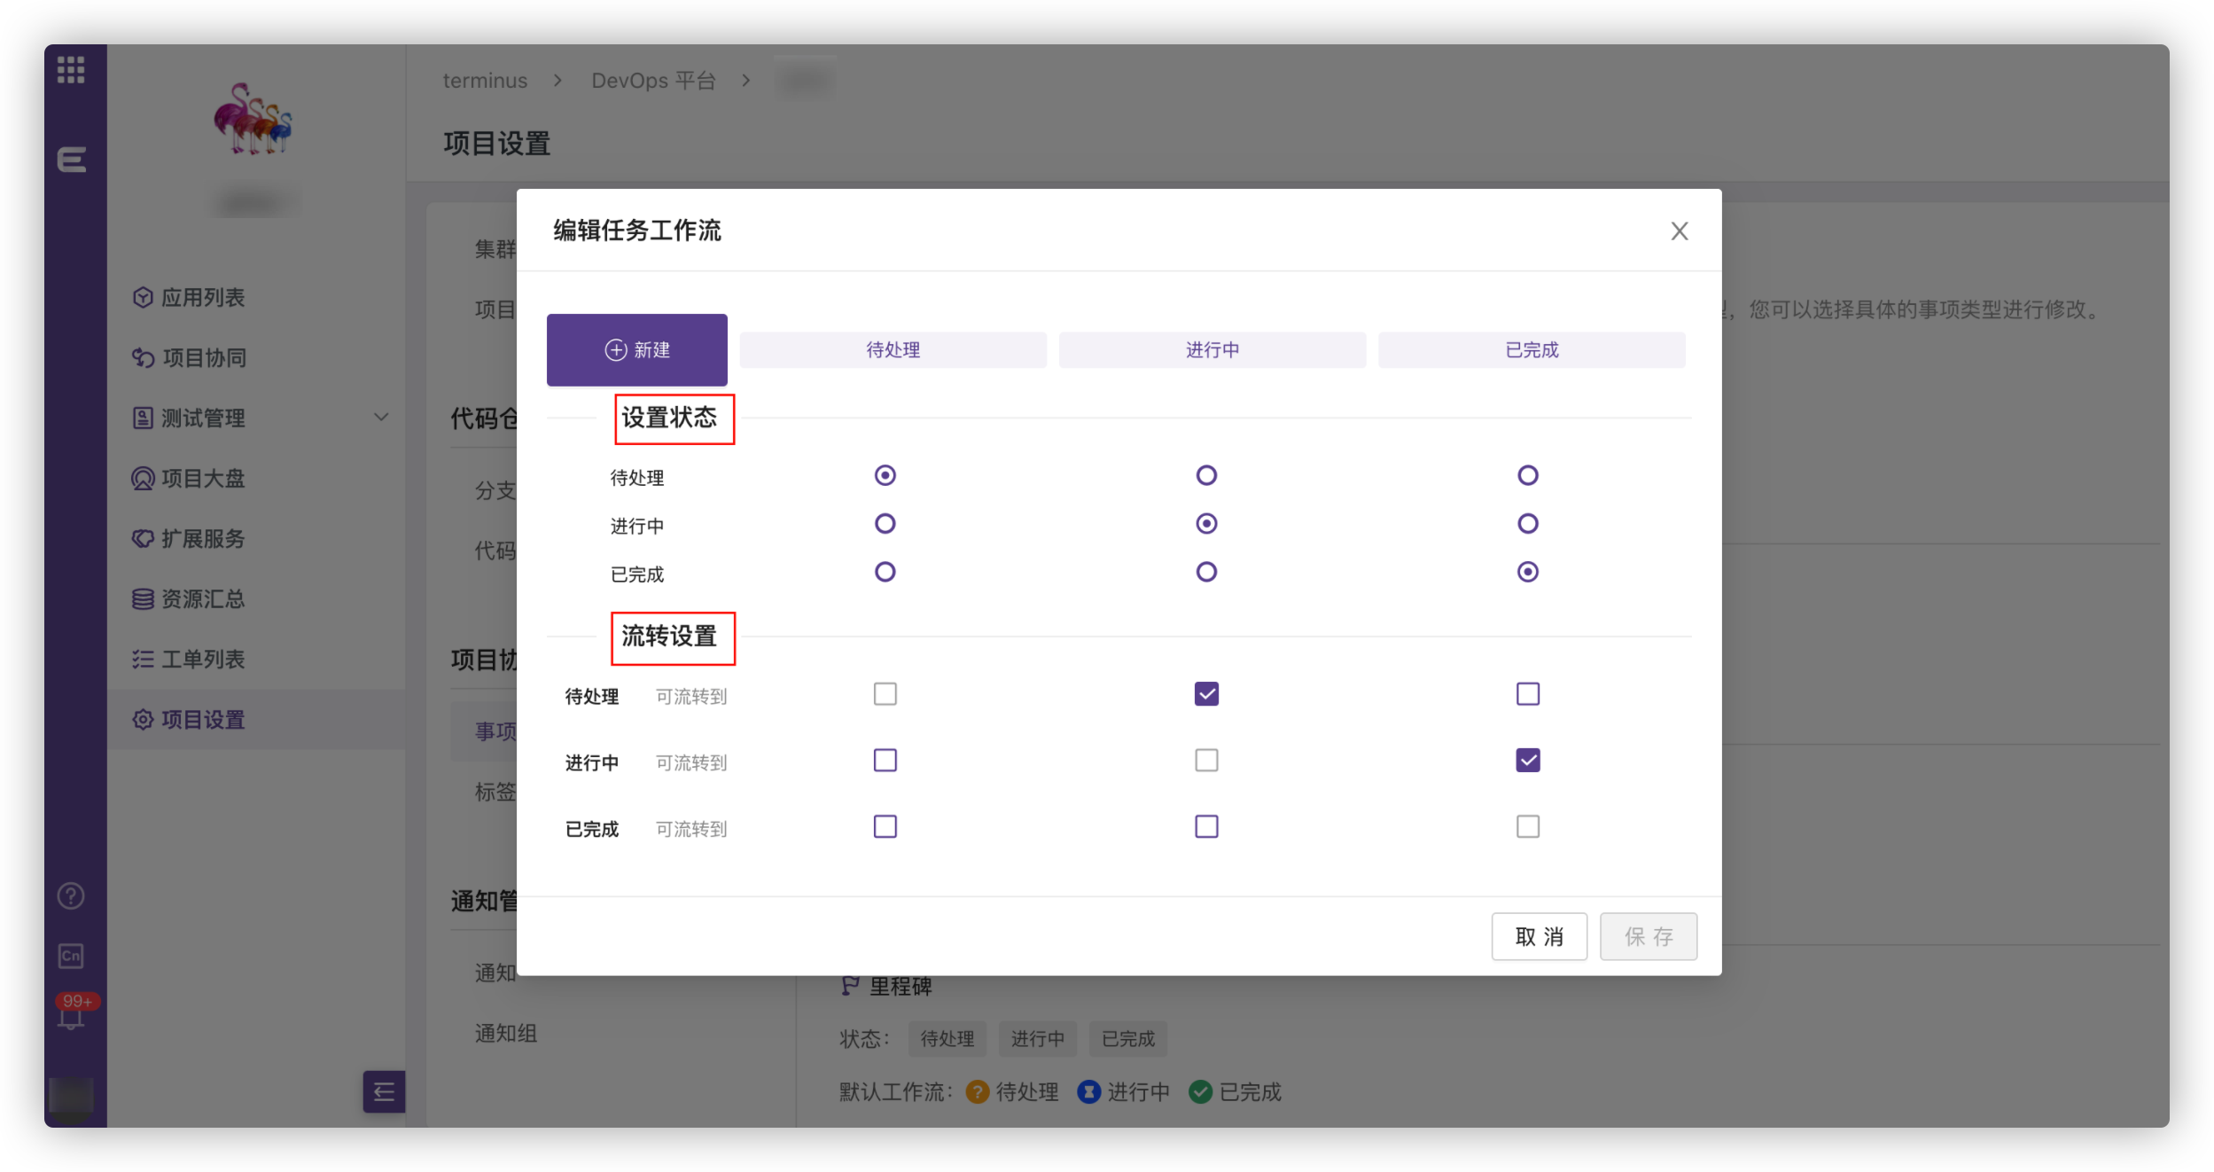Open 应用列表 from the sidebar
This screenshot has height=1172, width=2214.
click(202, 297)
